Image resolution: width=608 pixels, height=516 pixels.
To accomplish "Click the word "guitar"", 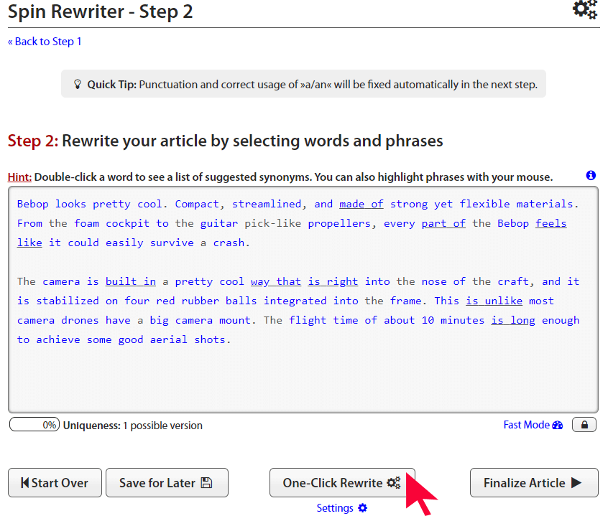I will 218,223.
